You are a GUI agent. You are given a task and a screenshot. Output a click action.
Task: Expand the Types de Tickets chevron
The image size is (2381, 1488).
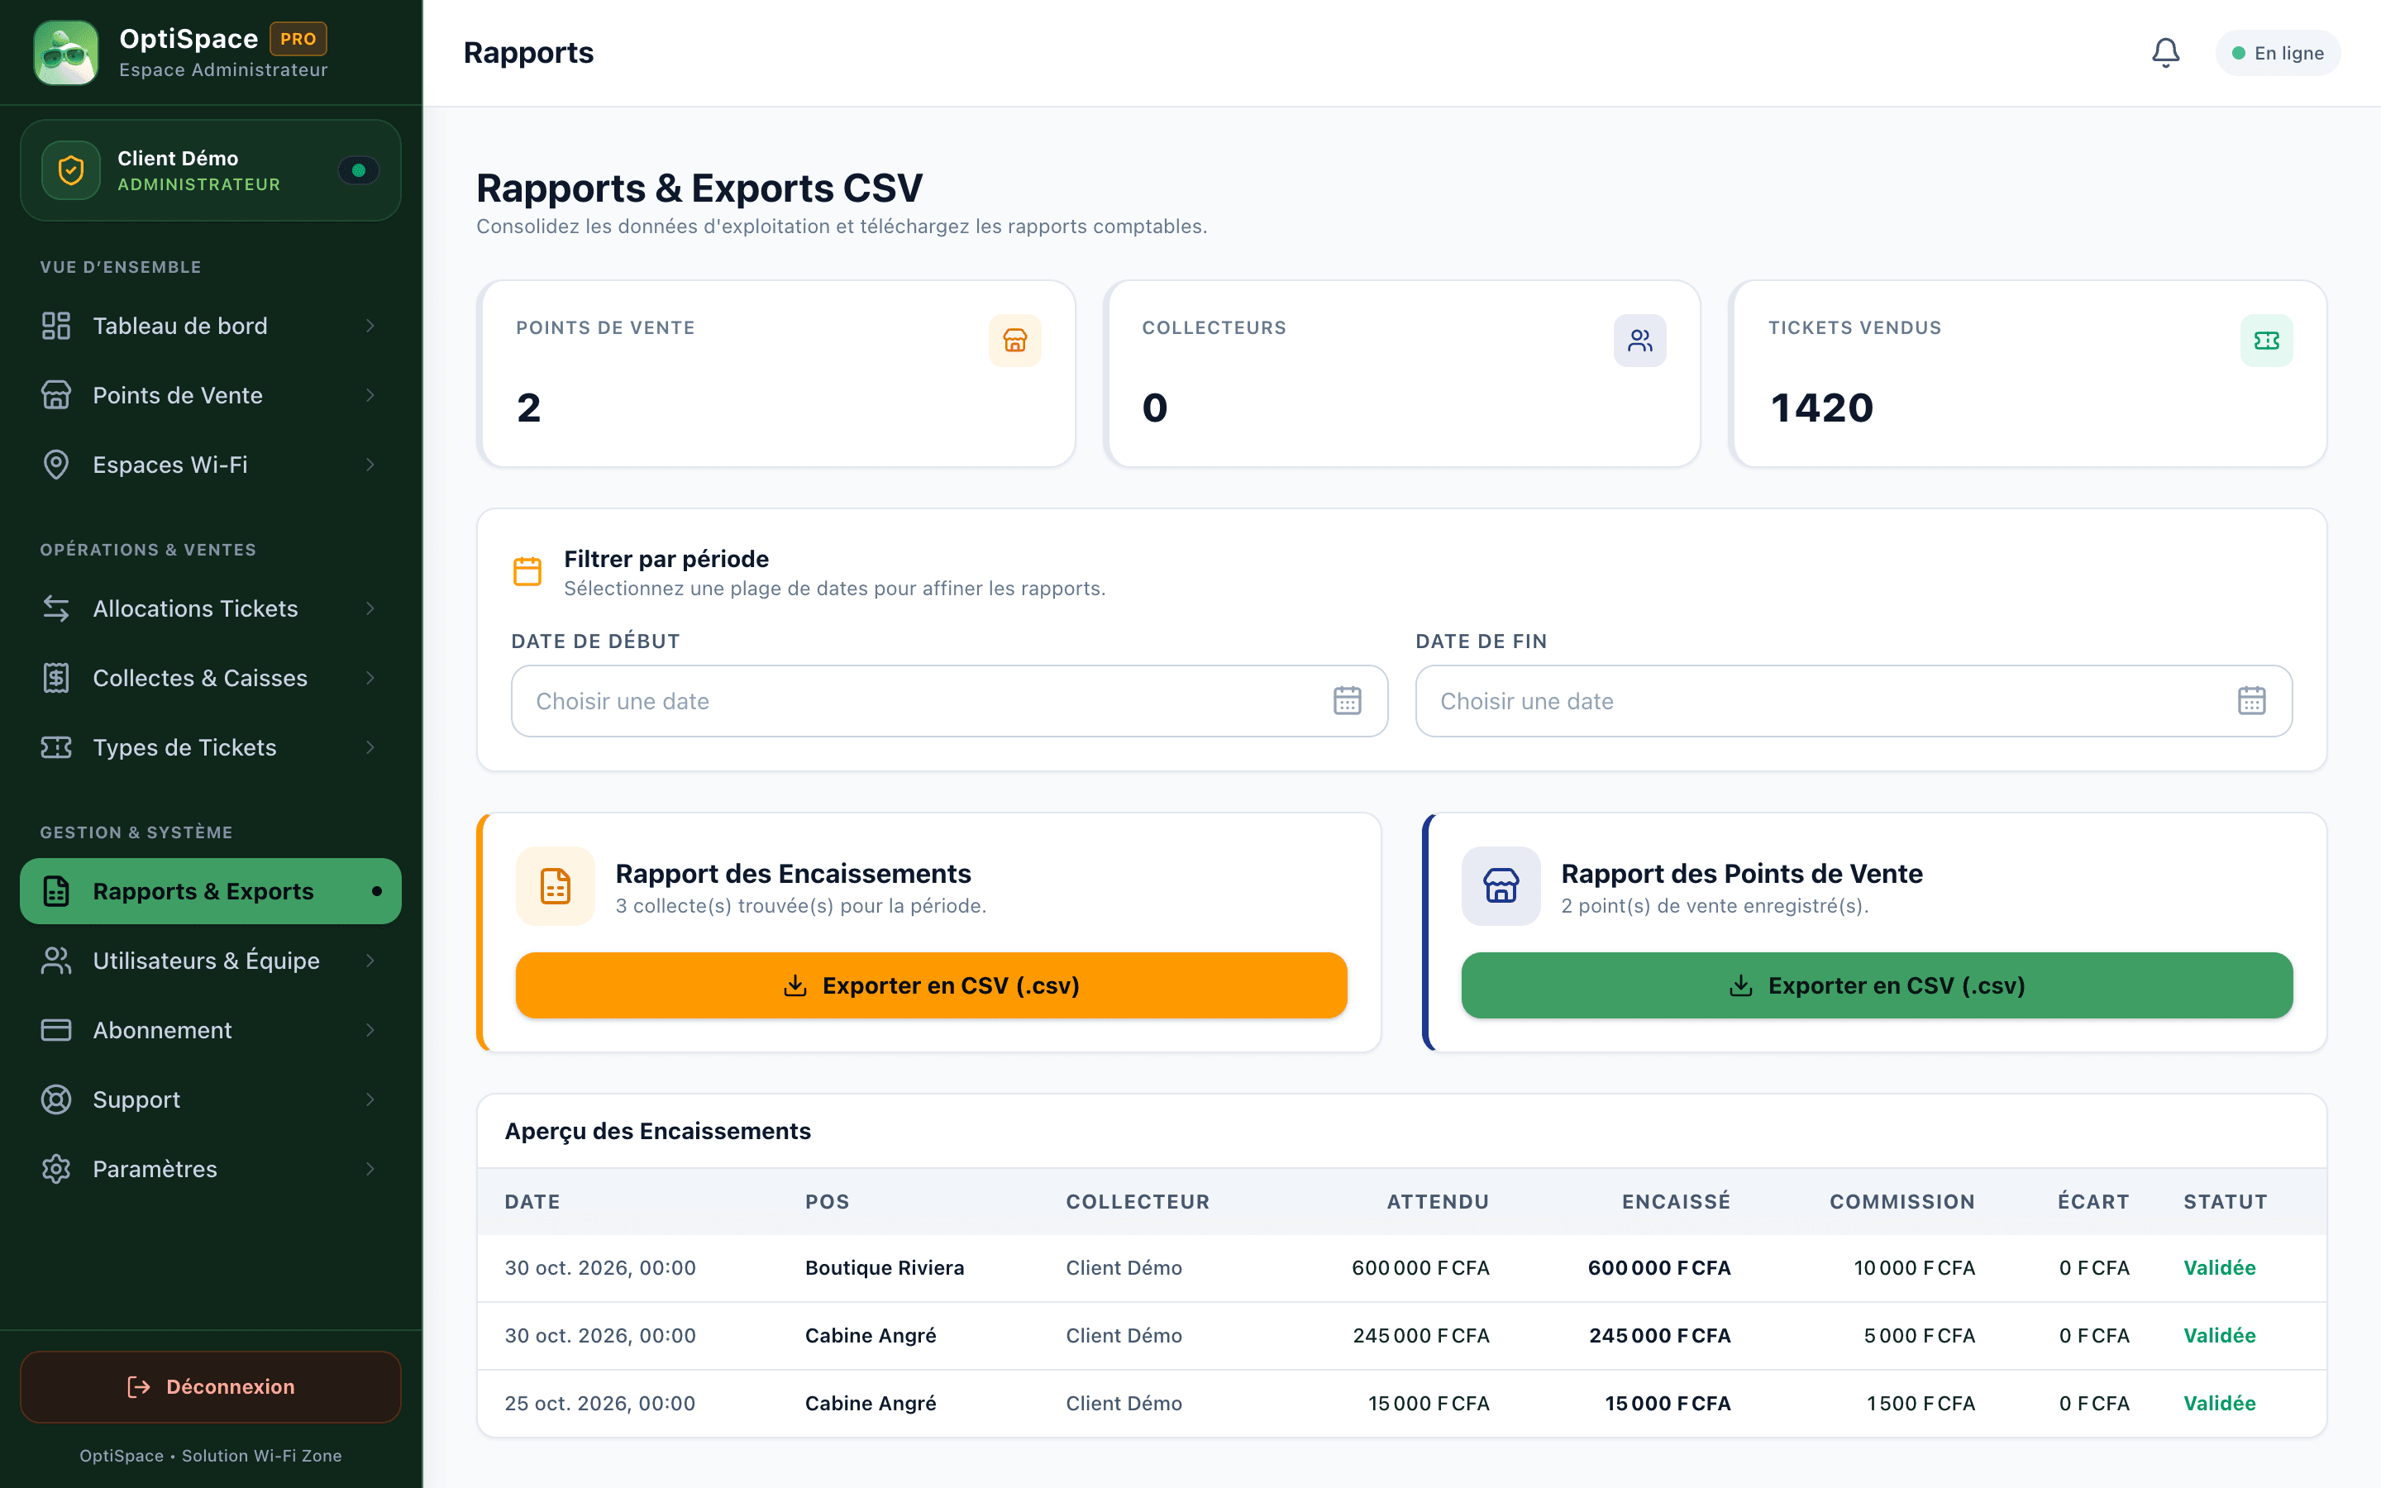tap(370, 748)
